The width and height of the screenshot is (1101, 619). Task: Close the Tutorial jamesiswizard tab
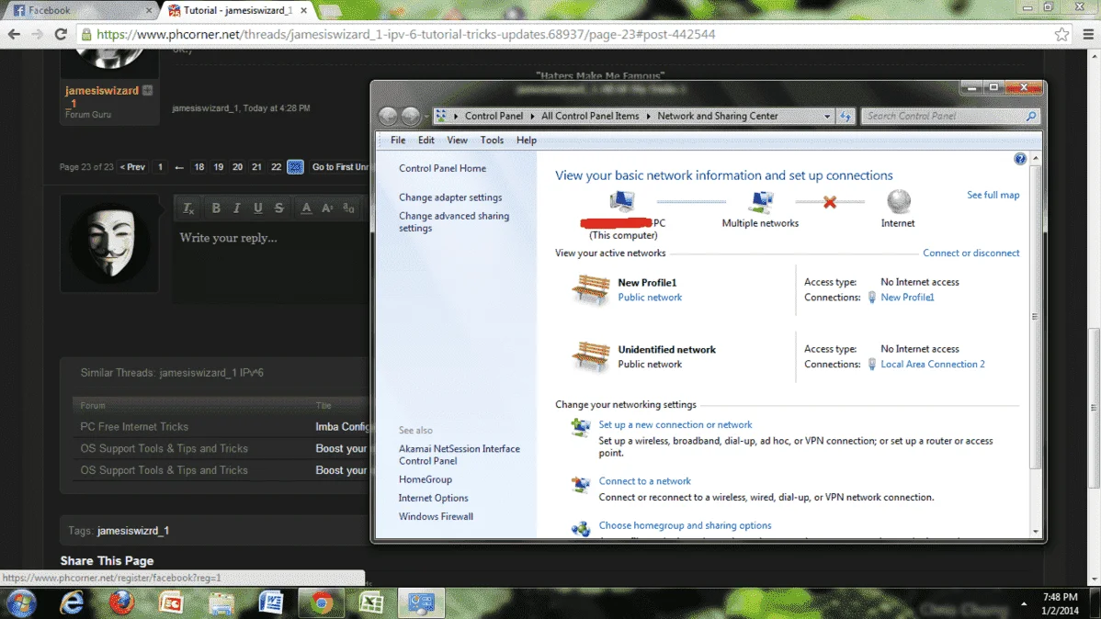[x=303, y=10]
